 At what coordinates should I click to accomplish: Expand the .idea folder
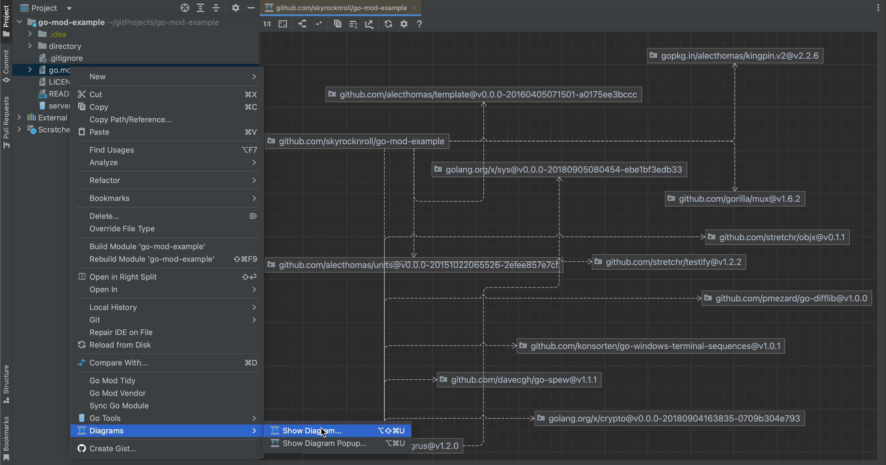click(x=30, y=34)
